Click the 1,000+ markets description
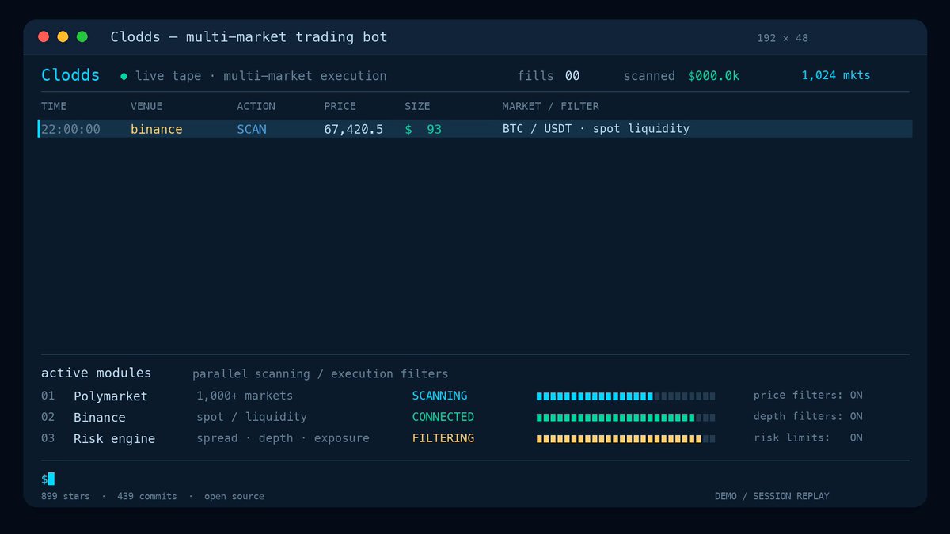The image size is (950, 534). [x=245, y=396]
